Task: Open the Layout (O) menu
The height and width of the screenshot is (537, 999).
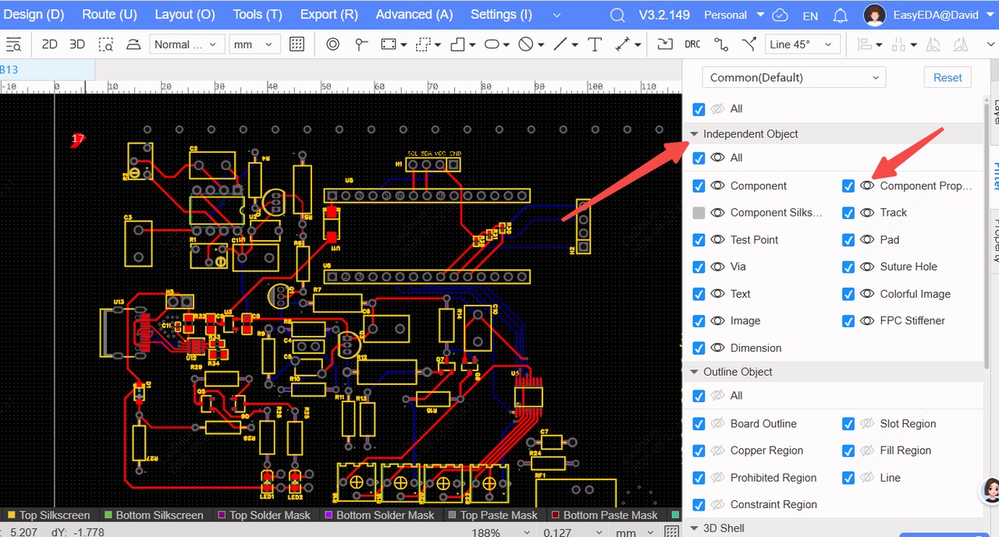Action: coord(185,15)
